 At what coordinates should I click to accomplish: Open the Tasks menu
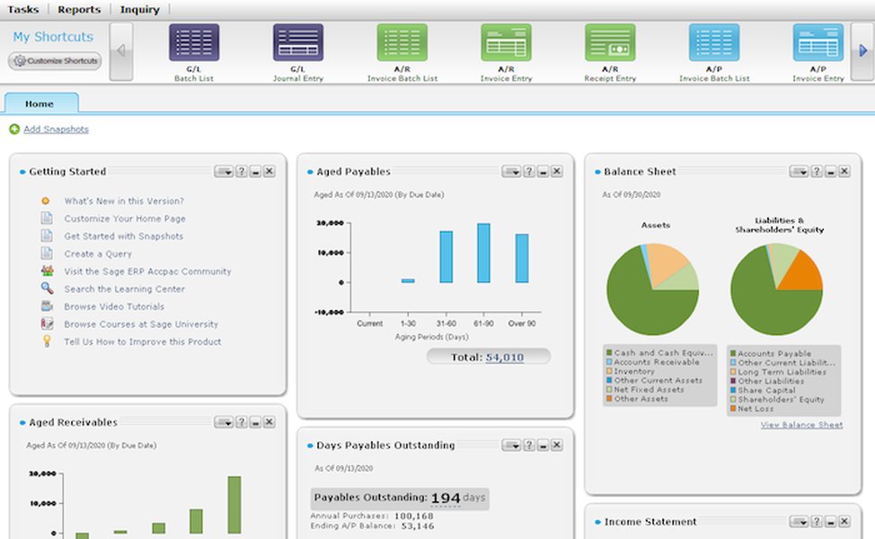(23, 10)
